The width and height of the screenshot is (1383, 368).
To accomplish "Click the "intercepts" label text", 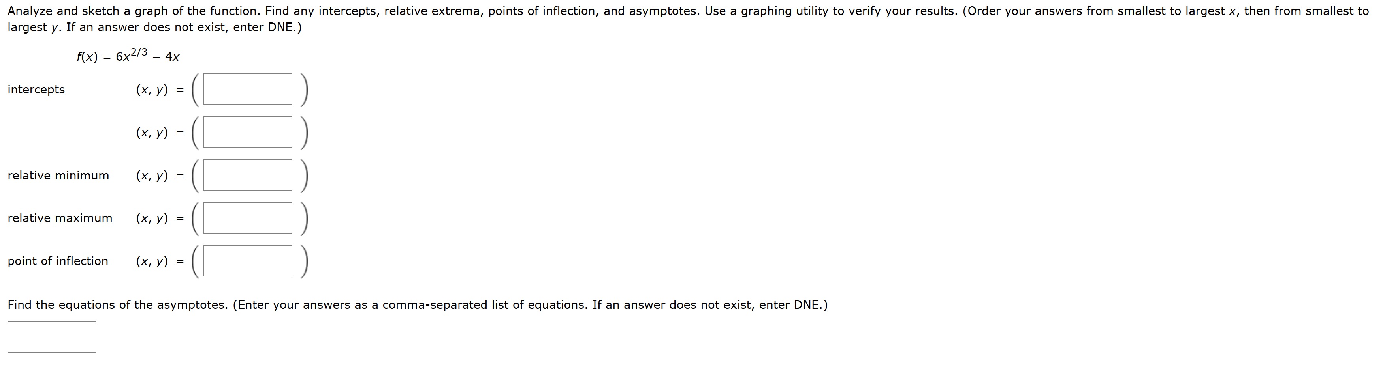I will click(x=36, y=90).
